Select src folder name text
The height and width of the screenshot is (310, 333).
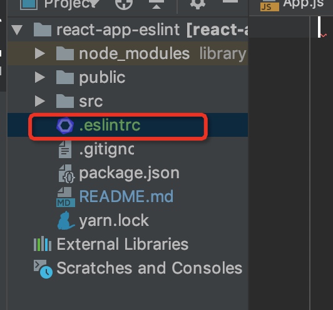(91, 102)
